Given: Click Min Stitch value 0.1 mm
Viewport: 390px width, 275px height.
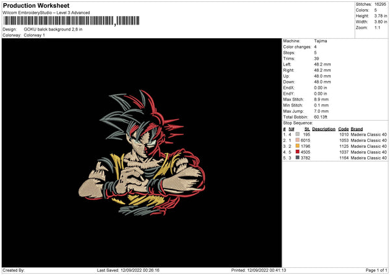Looking at the screenshot, I should (x=321, y=106).
